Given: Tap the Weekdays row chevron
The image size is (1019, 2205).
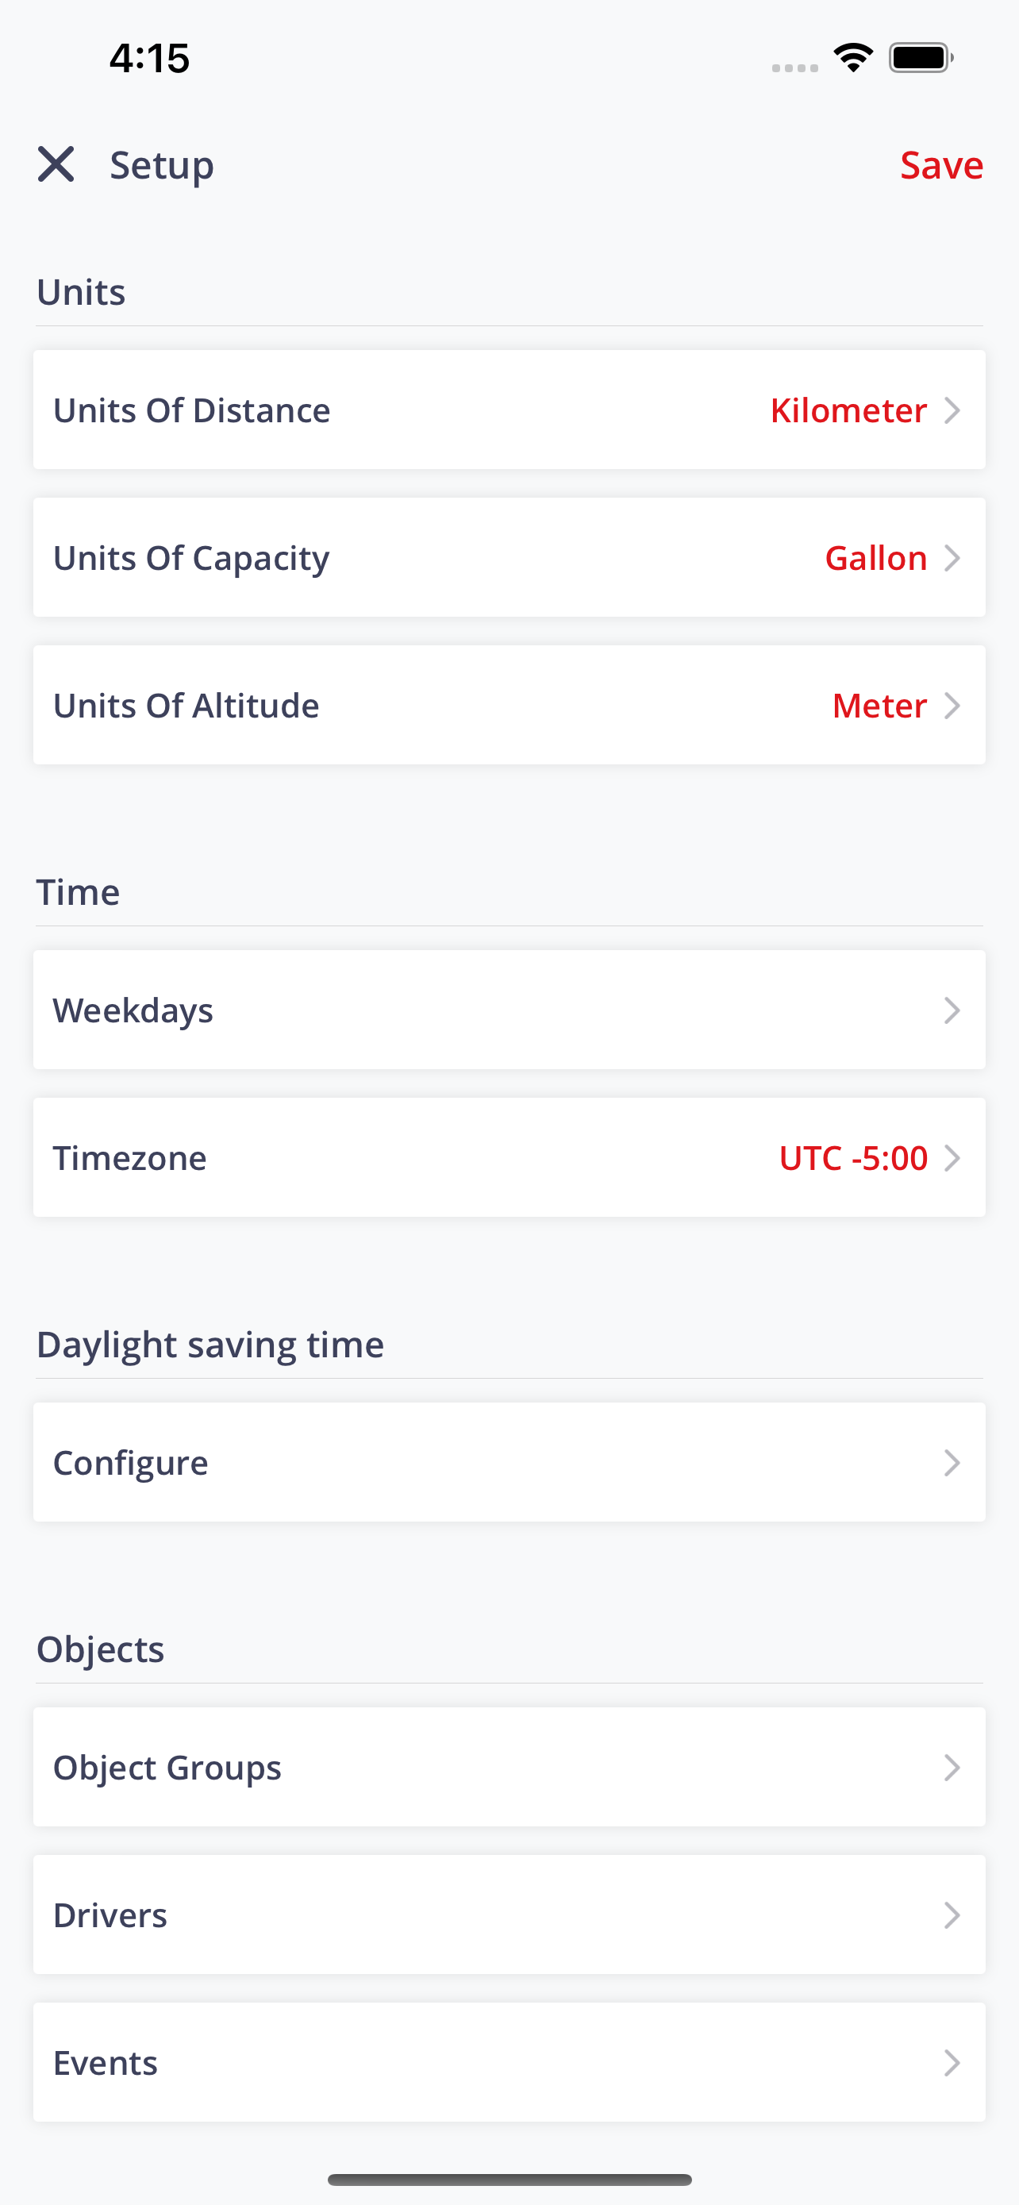Looking at the screenshot, I should tap(952, 1010).
